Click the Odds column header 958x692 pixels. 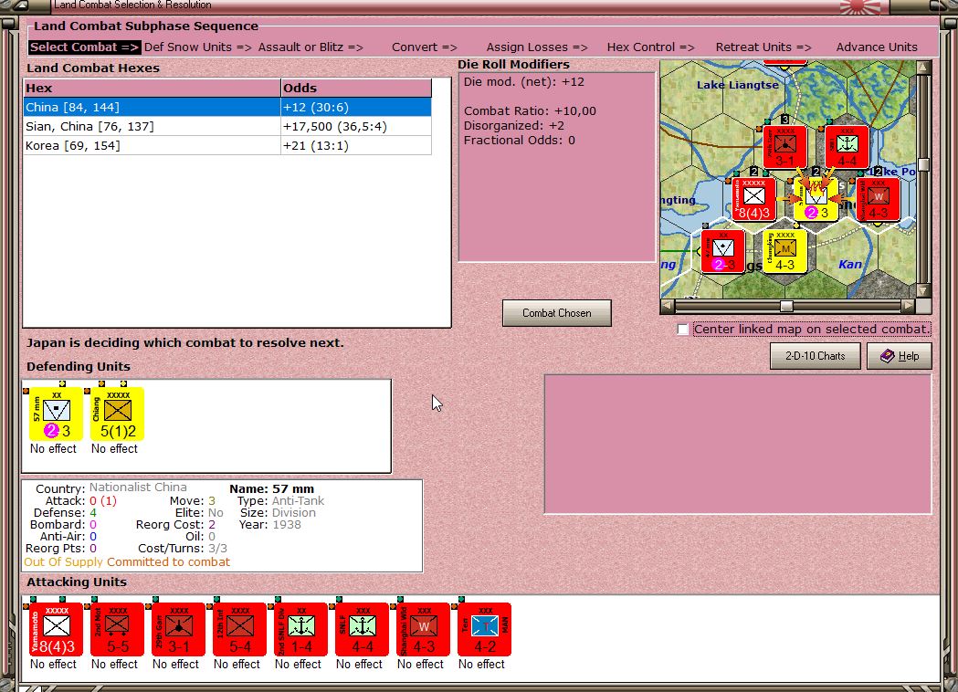click(x=356, y=88)
